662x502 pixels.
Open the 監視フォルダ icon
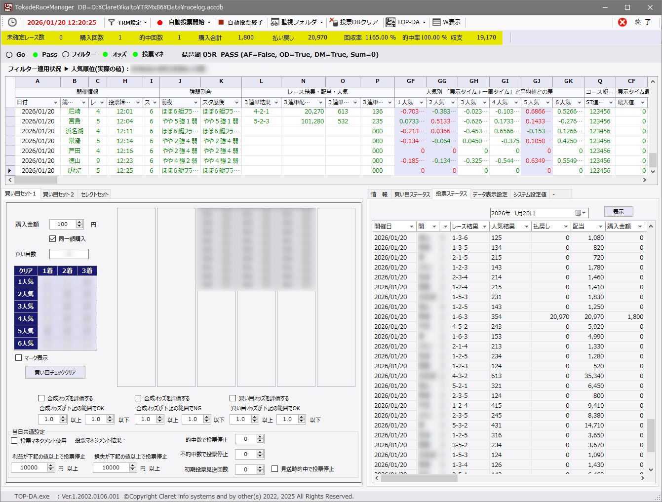(x=274, y=22)
